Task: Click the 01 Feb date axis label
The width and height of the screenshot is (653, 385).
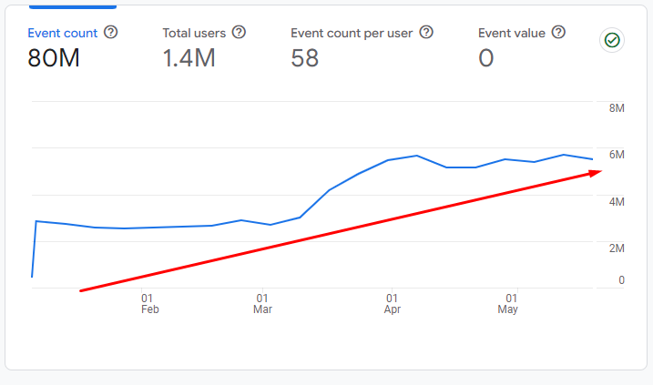Action: pyautogui.click(x=149, y=304)
